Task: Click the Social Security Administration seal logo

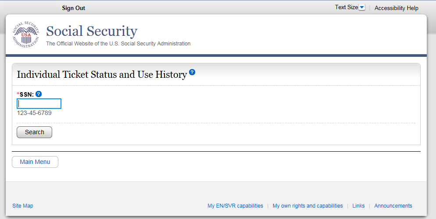Action: coord(26,35)
